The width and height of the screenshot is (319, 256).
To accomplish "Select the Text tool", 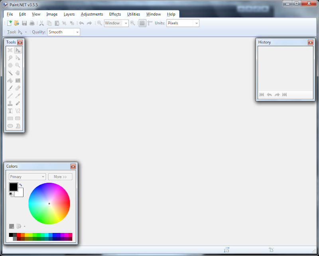I will point(10,111).
